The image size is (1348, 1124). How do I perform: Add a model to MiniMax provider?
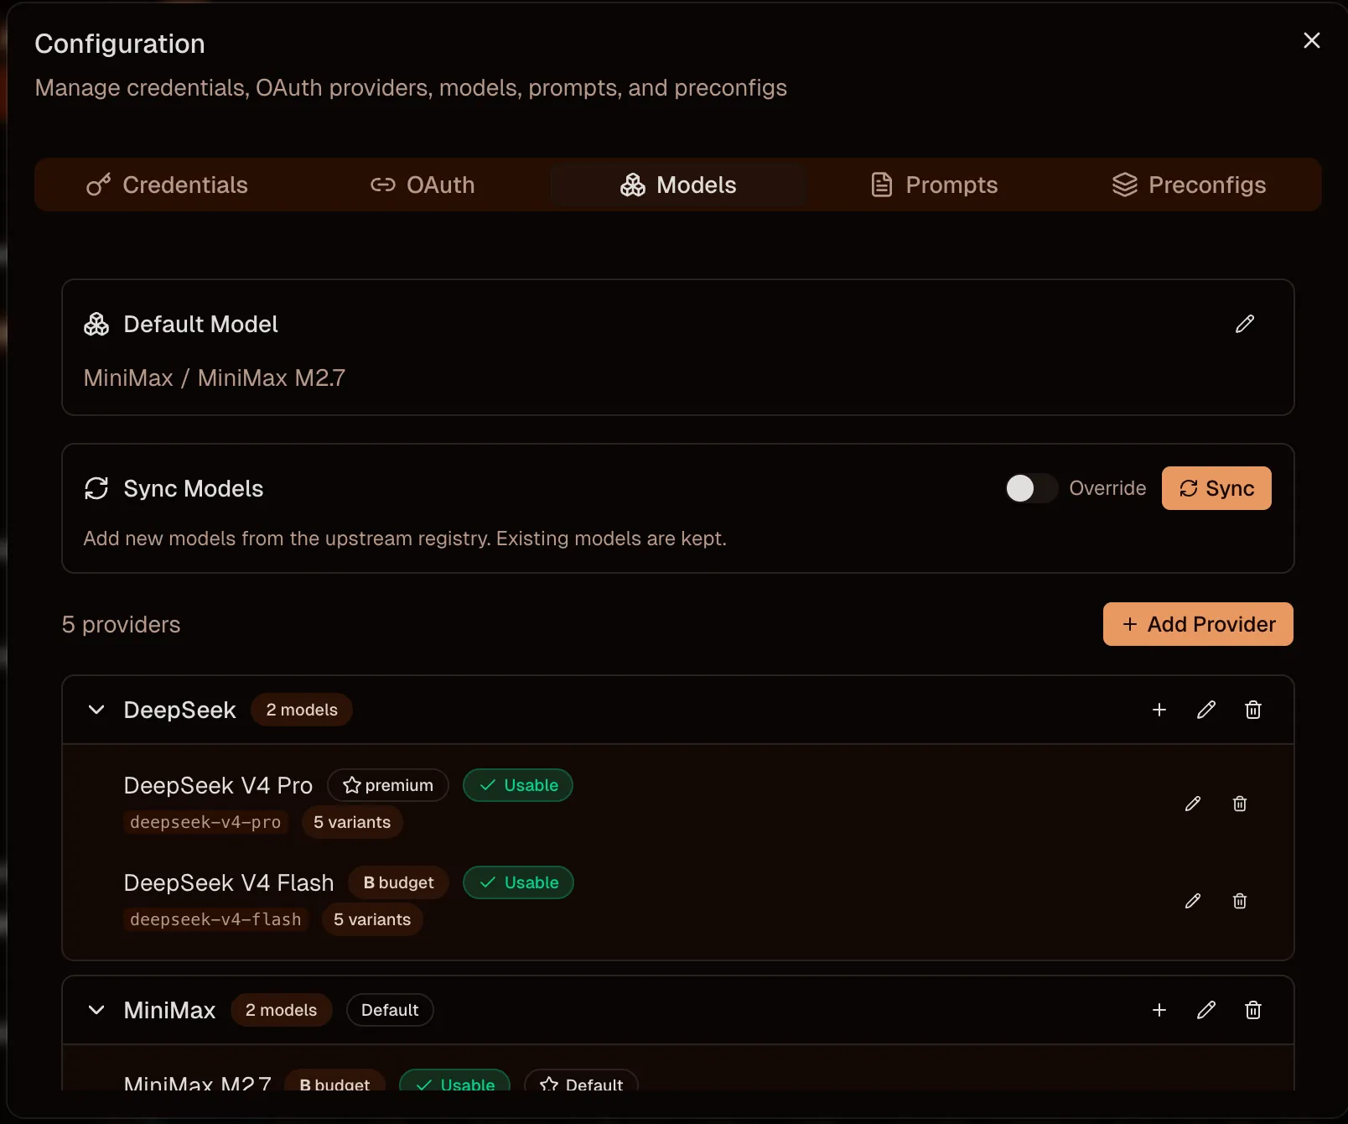point(1159,1010)
